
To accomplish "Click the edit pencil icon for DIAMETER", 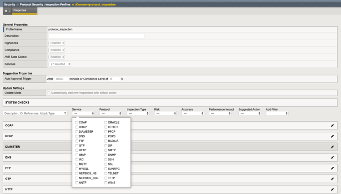I will 332,147.
